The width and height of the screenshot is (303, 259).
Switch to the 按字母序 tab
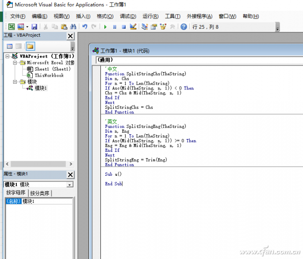(x=16, y=193)
